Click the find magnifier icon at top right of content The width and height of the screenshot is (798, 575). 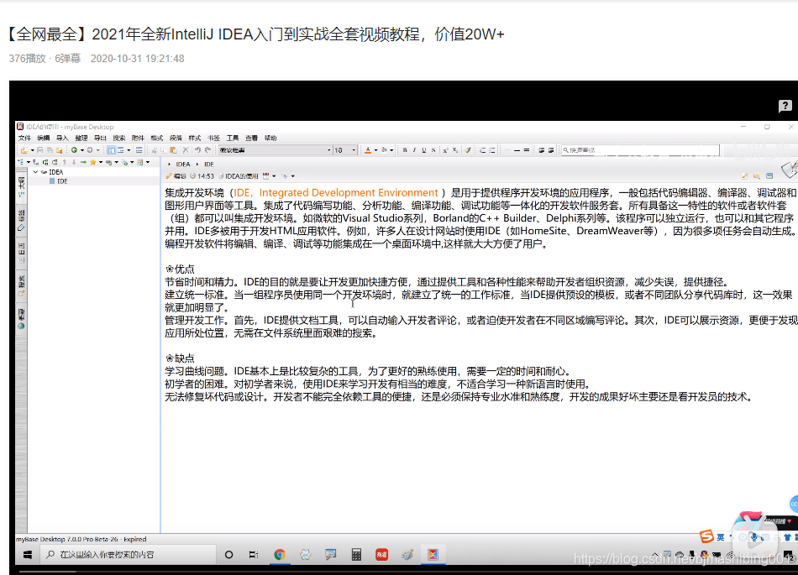pyautogui.click(x=757, y=176)
